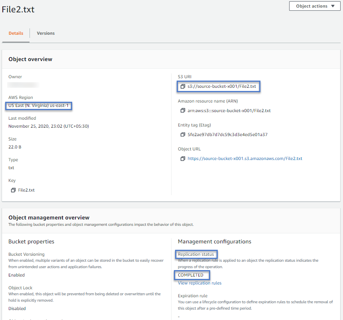
Task: Click the blurred Owner value
Action: click(24, 85)
